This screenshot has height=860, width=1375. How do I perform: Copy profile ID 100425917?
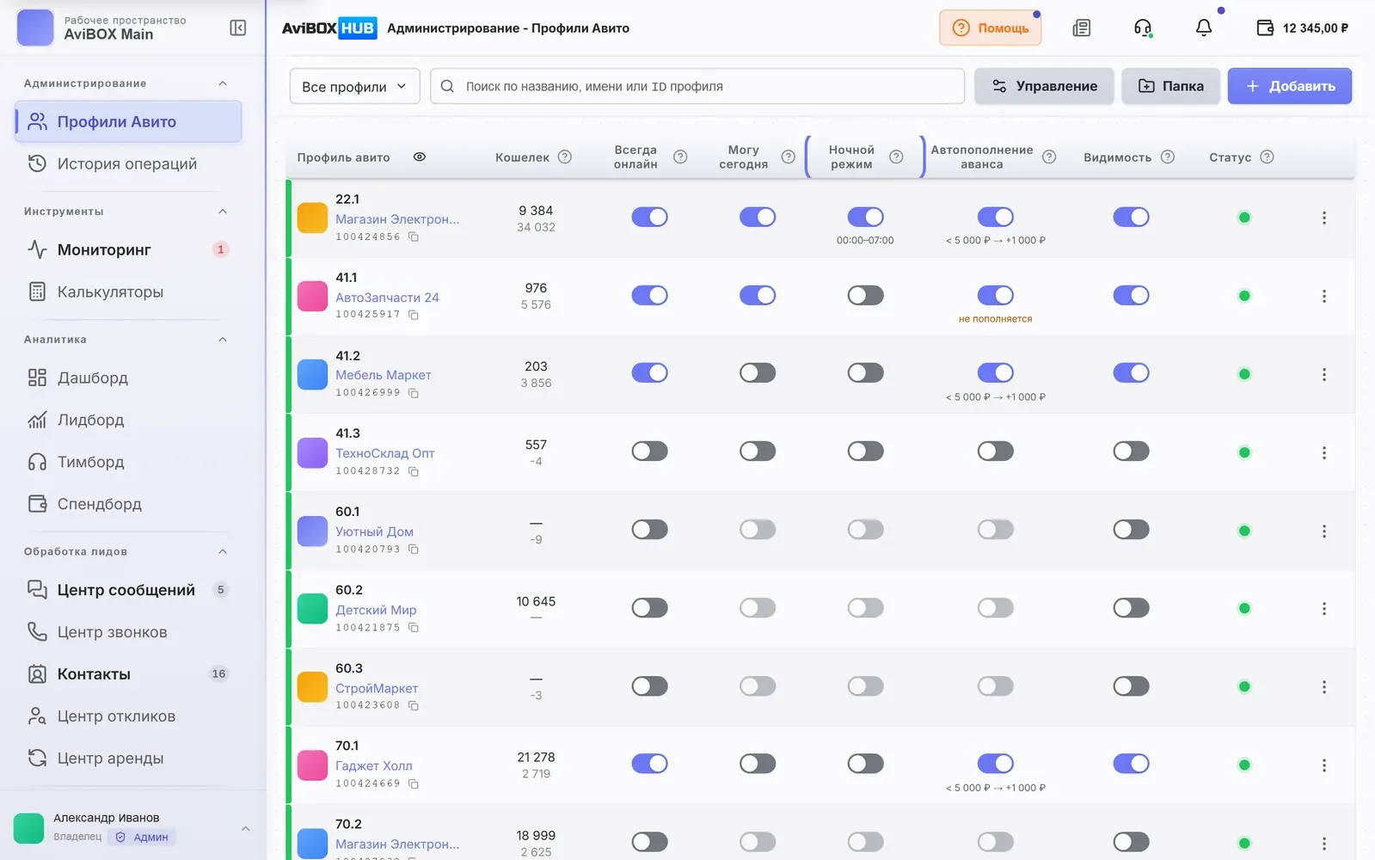[414, 315]
